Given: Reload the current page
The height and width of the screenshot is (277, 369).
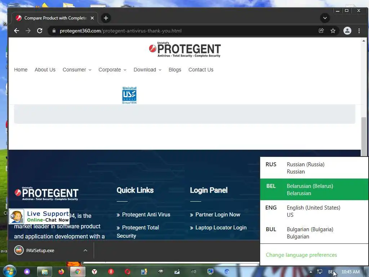Looking at the screenshot, I should tap(40, 31).
